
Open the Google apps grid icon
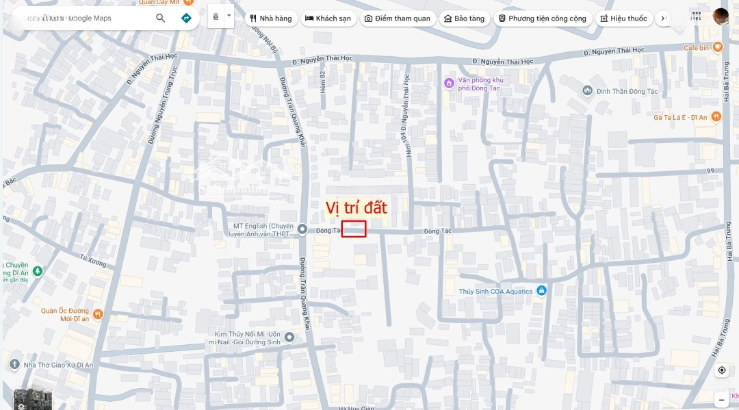[697, 16]
